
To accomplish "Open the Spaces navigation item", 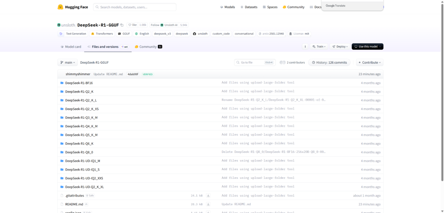I will click(x=270, y=7).
